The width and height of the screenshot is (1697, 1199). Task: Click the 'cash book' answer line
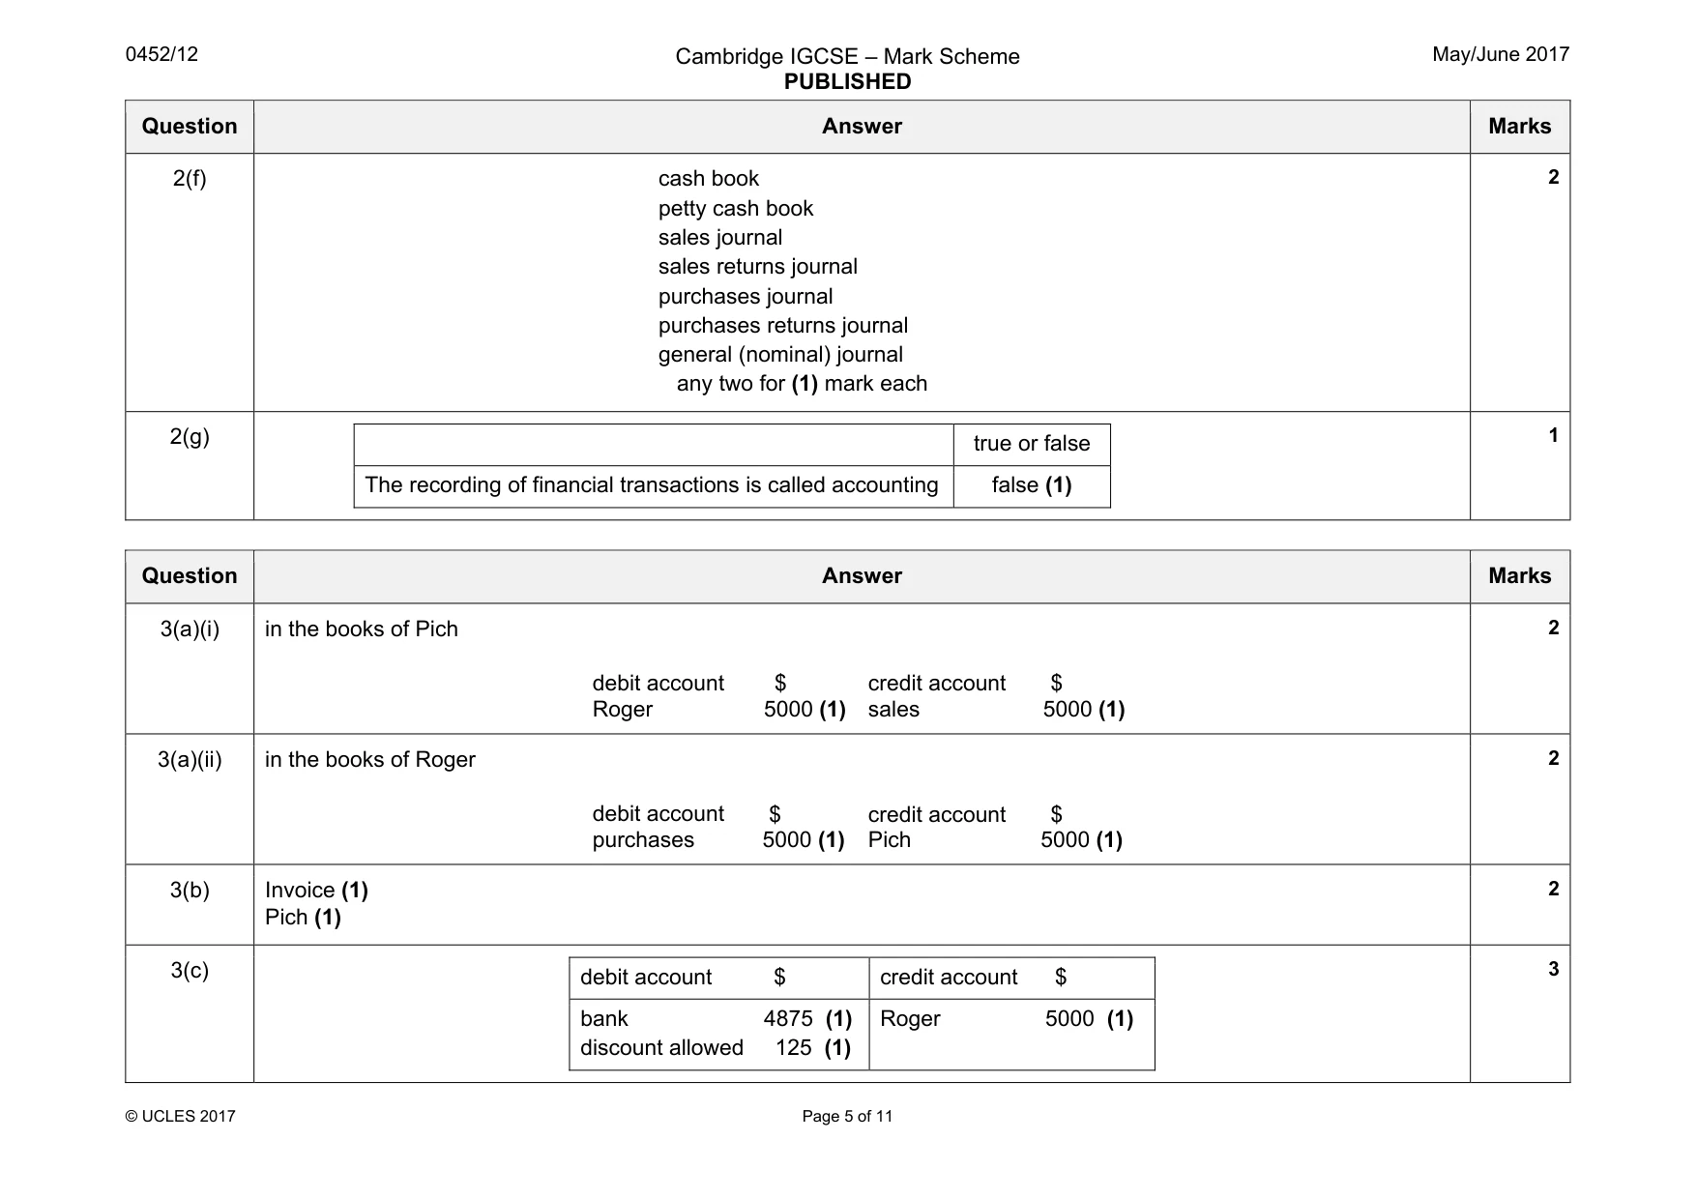pos(709,179)
